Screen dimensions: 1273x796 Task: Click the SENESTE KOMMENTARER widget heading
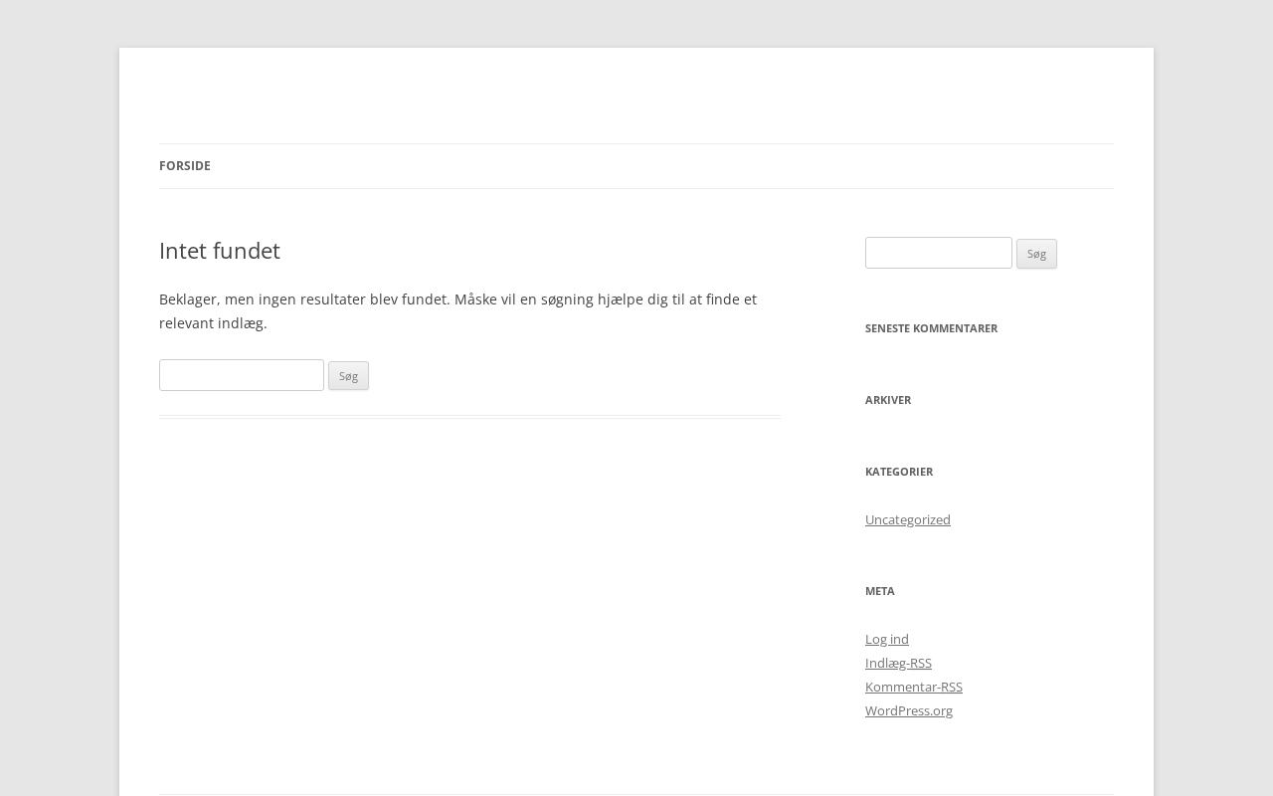coord(931,328)
